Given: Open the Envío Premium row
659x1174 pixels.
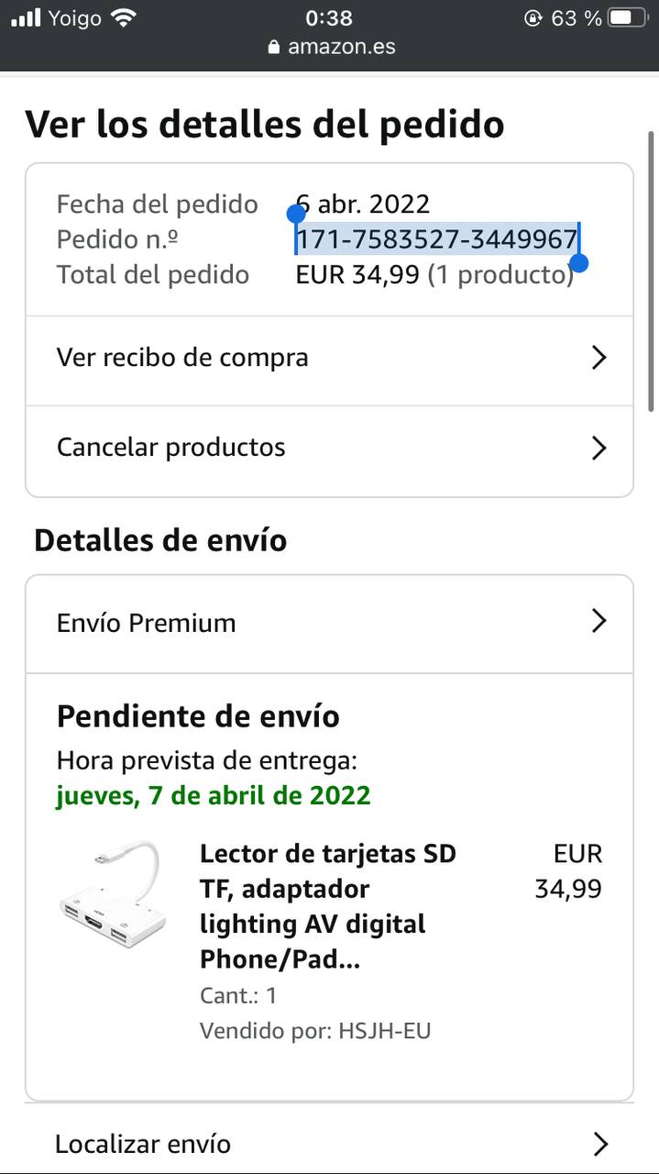Looking at the screenshot, I should [147, 624].
